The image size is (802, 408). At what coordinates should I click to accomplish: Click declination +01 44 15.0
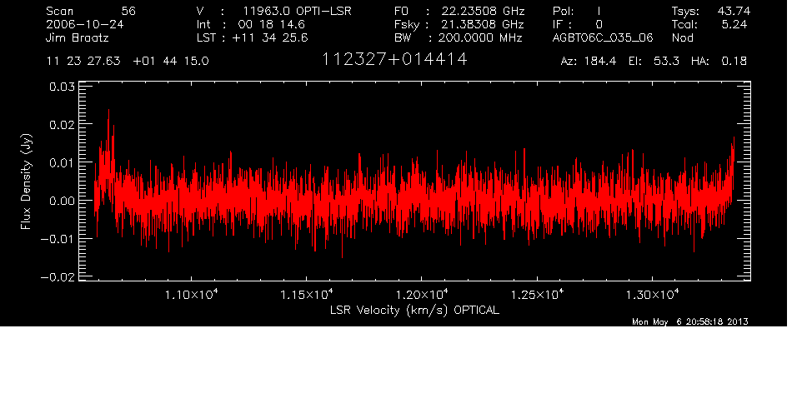171,62
